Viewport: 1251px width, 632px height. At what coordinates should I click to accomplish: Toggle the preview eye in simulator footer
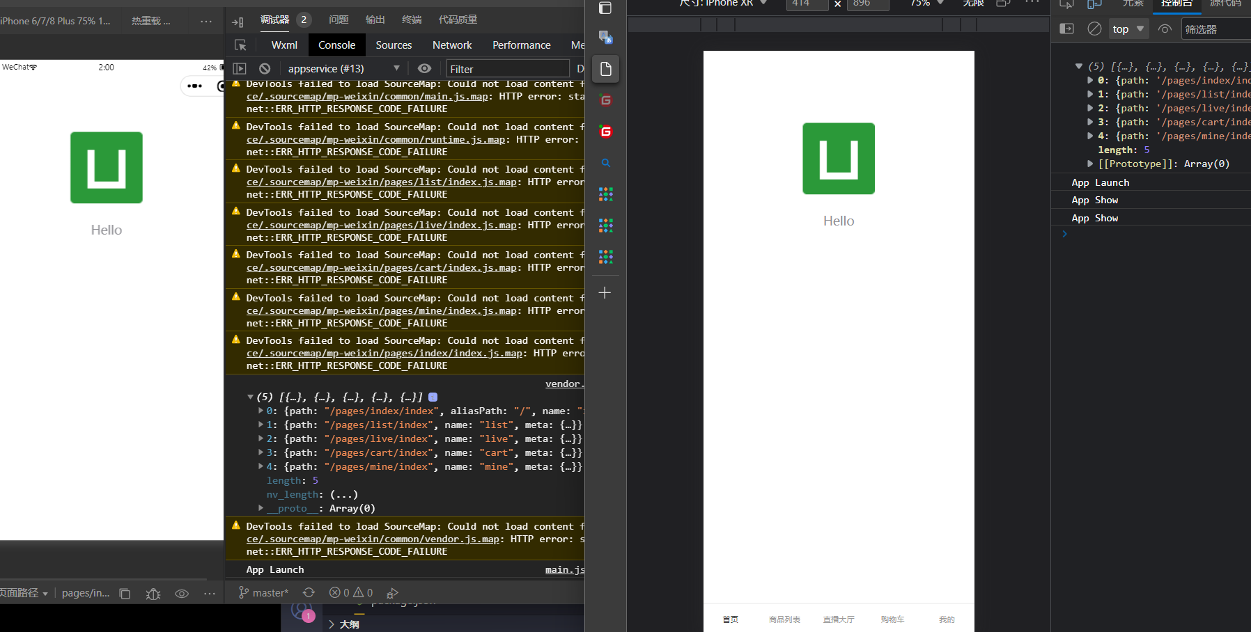click(182, 594)
